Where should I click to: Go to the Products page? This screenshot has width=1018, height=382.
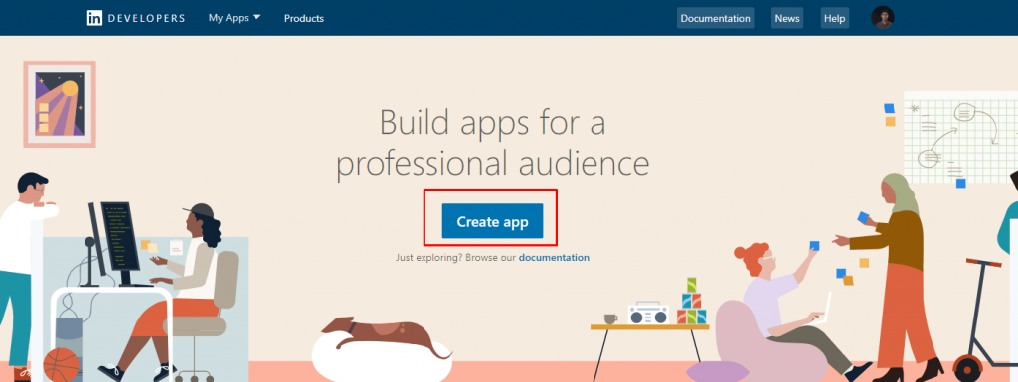[304, 18]
